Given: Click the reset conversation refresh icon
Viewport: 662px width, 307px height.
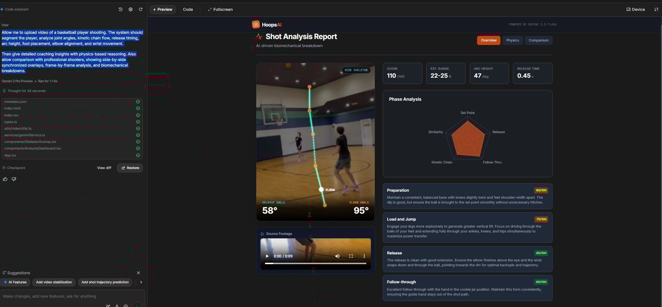Looking at the screenshot, I should pos(141,9).
